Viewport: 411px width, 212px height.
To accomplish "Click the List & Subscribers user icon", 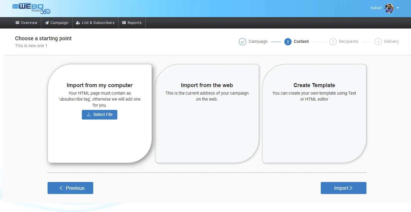I will coord(78,23).
